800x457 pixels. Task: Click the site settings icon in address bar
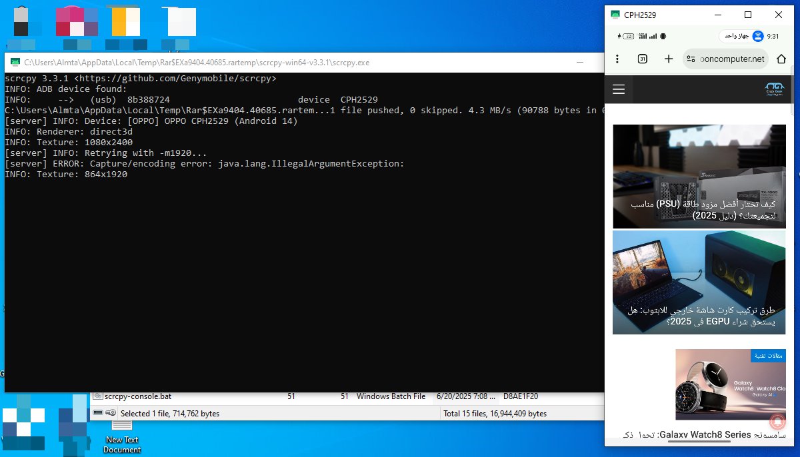(x=691, y=59)
